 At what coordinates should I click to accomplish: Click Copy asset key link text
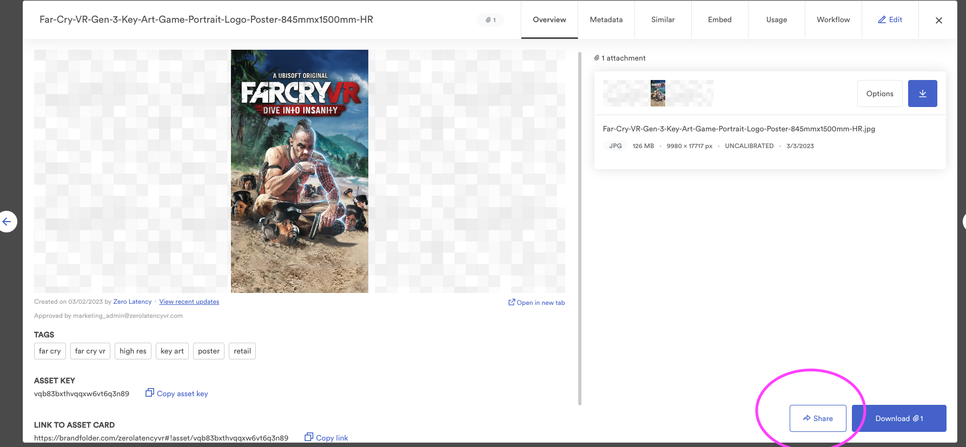[x=182, y=393]
